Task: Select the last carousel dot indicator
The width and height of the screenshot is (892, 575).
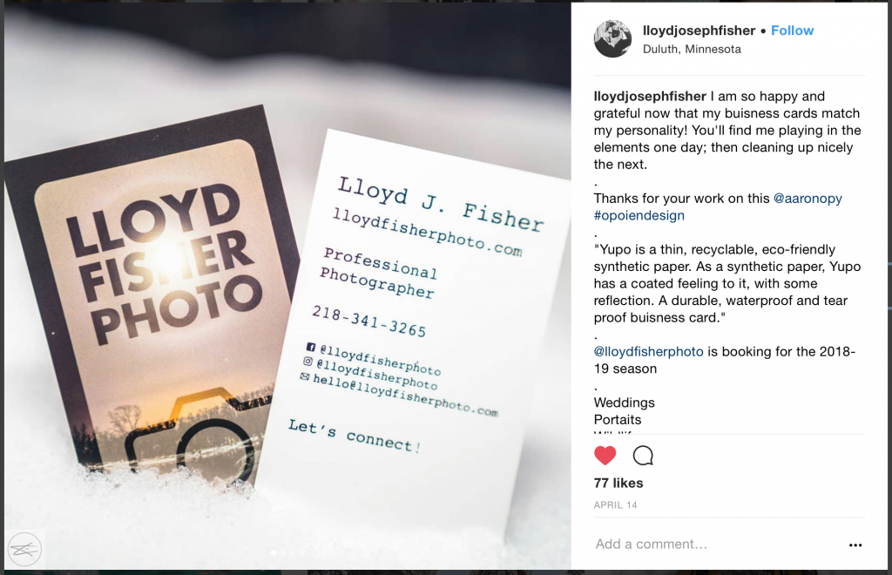Action: pos(301,553)
